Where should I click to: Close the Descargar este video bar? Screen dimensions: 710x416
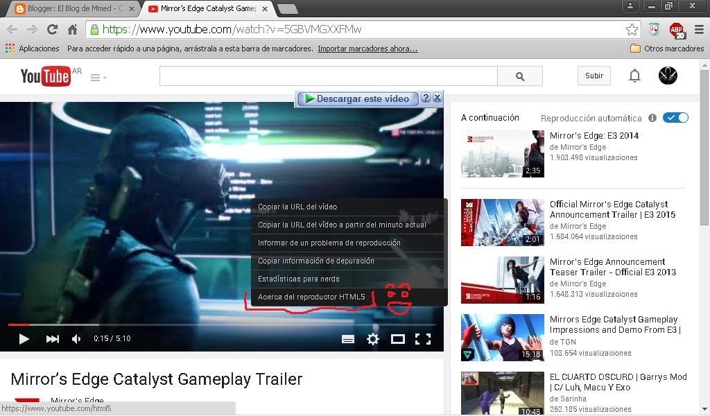click(437, 98)
